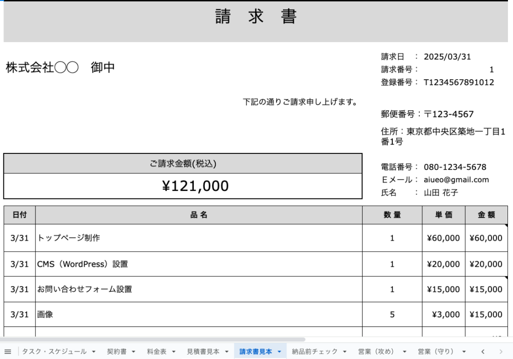This screenshot has height=359, width=513.
Task: Open 納品前チェック tab dropdown arrow
Action: [345, 351]
